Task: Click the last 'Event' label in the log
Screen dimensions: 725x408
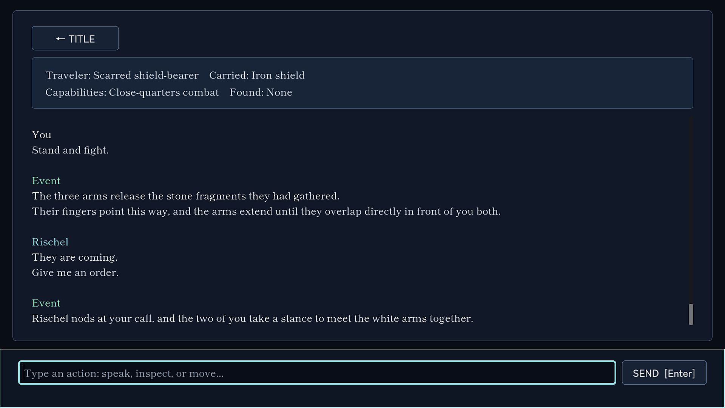Action: (46, 303)
